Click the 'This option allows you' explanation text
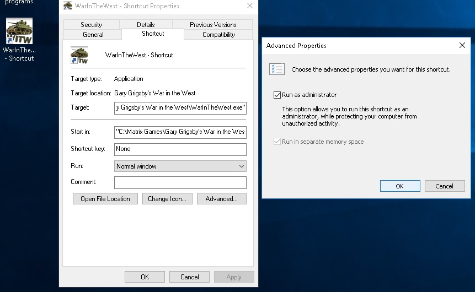475x292 pixels. 349,116
